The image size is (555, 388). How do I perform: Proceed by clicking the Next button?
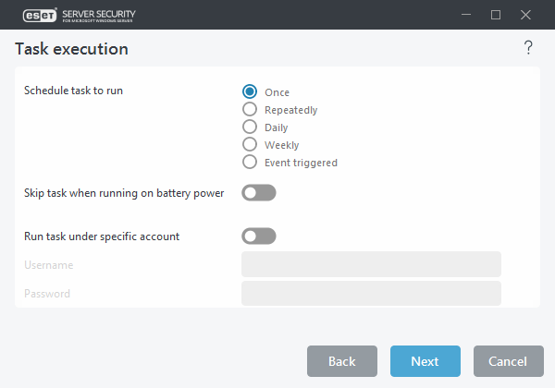tap(425, 361)
